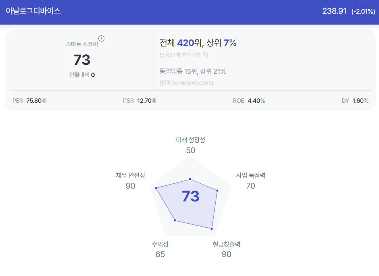379x276 pixels.
Task: Click the 미래 성장성 radar point dot
Action: [190, 179]
